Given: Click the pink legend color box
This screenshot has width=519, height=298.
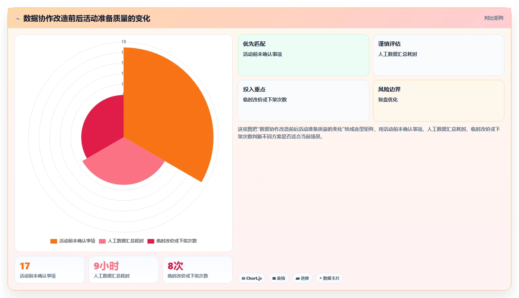Looking at the screenshot, I should pyautogui.click(x=102, y=241).
